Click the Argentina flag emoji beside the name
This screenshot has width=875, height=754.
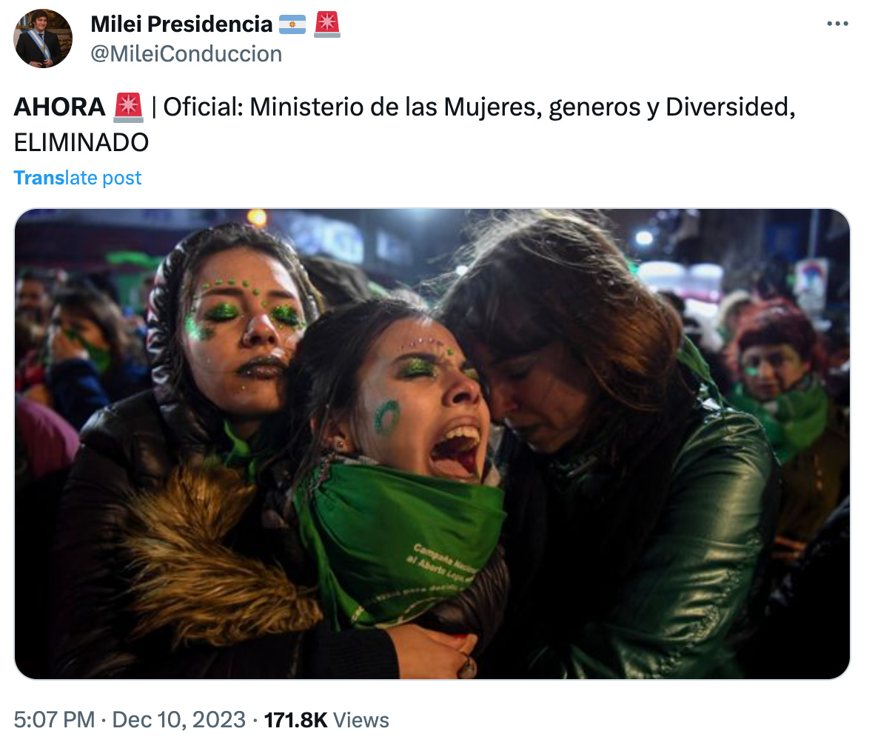(x=292, y=24)
